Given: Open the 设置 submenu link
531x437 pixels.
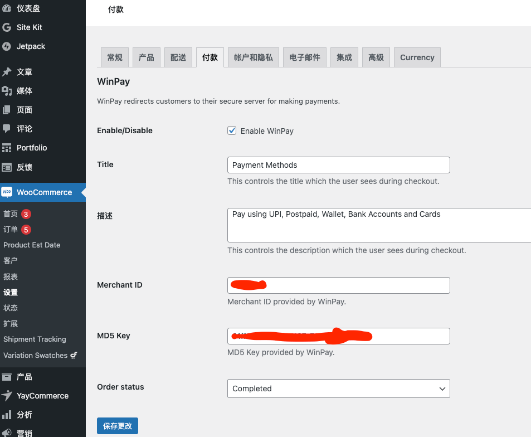Looking at the screenshot, I should click(x=11, y=292).
